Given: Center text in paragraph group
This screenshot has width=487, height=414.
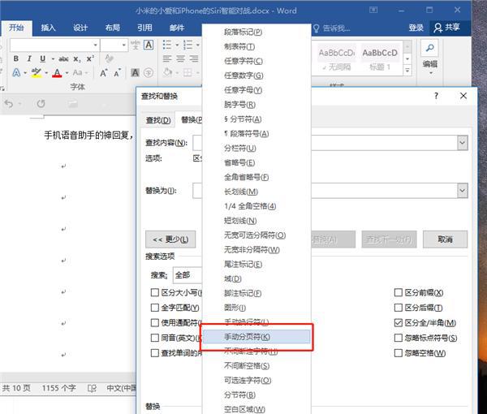Looking at the screenshot, I should coord(180,58).
